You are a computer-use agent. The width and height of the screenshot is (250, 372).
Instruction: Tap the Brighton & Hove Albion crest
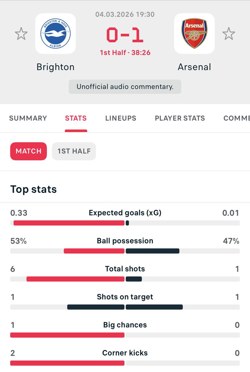point(55,33)
